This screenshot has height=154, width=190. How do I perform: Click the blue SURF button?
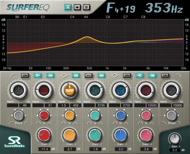120,90
